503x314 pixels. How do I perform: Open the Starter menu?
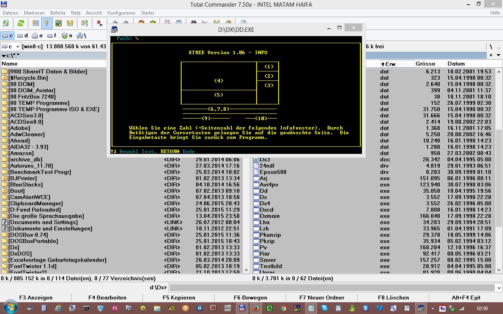[148, 13]
